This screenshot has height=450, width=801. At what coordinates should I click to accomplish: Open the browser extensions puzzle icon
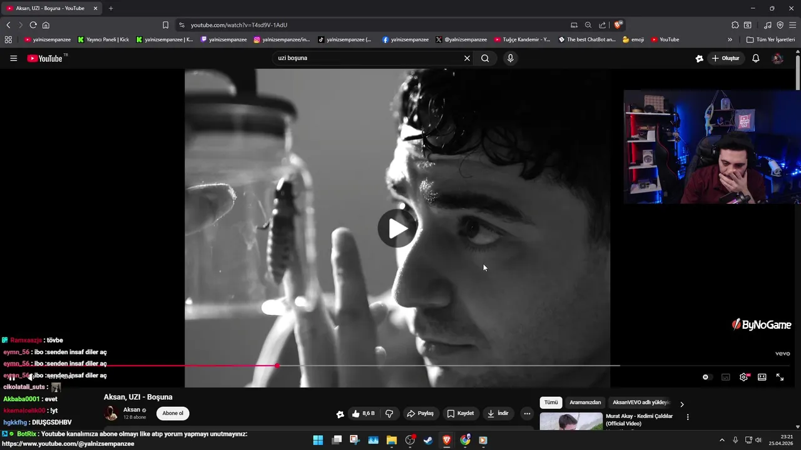click(x=735, y=25)
